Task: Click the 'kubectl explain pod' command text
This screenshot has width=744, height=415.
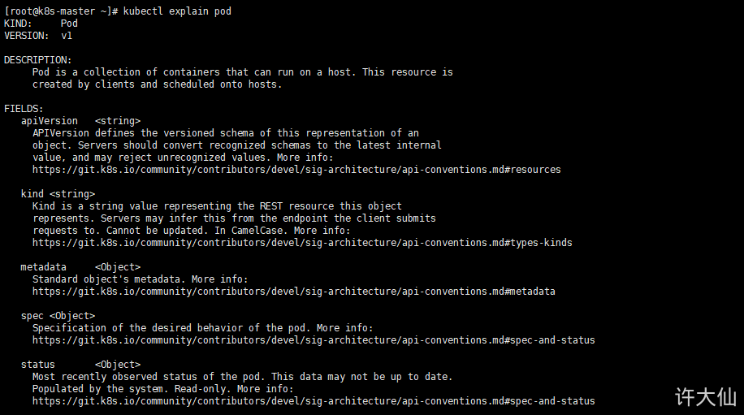Action: [x=177, y=11]
